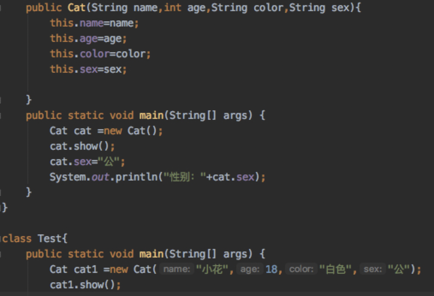Click the this.color=color assignment line
Viewport: 434px width, 296px height.
click(x=100, y=54)
